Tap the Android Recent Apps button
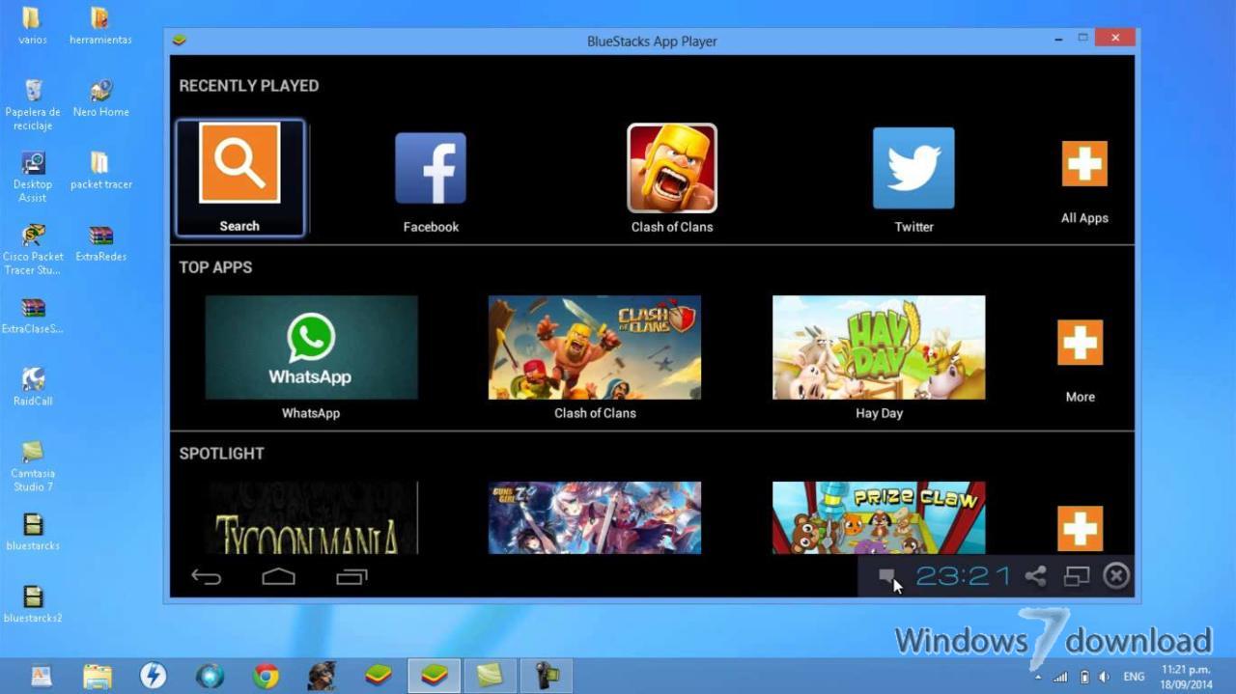Viewport: 1236px width, 694px height. [x=351, y=577]
